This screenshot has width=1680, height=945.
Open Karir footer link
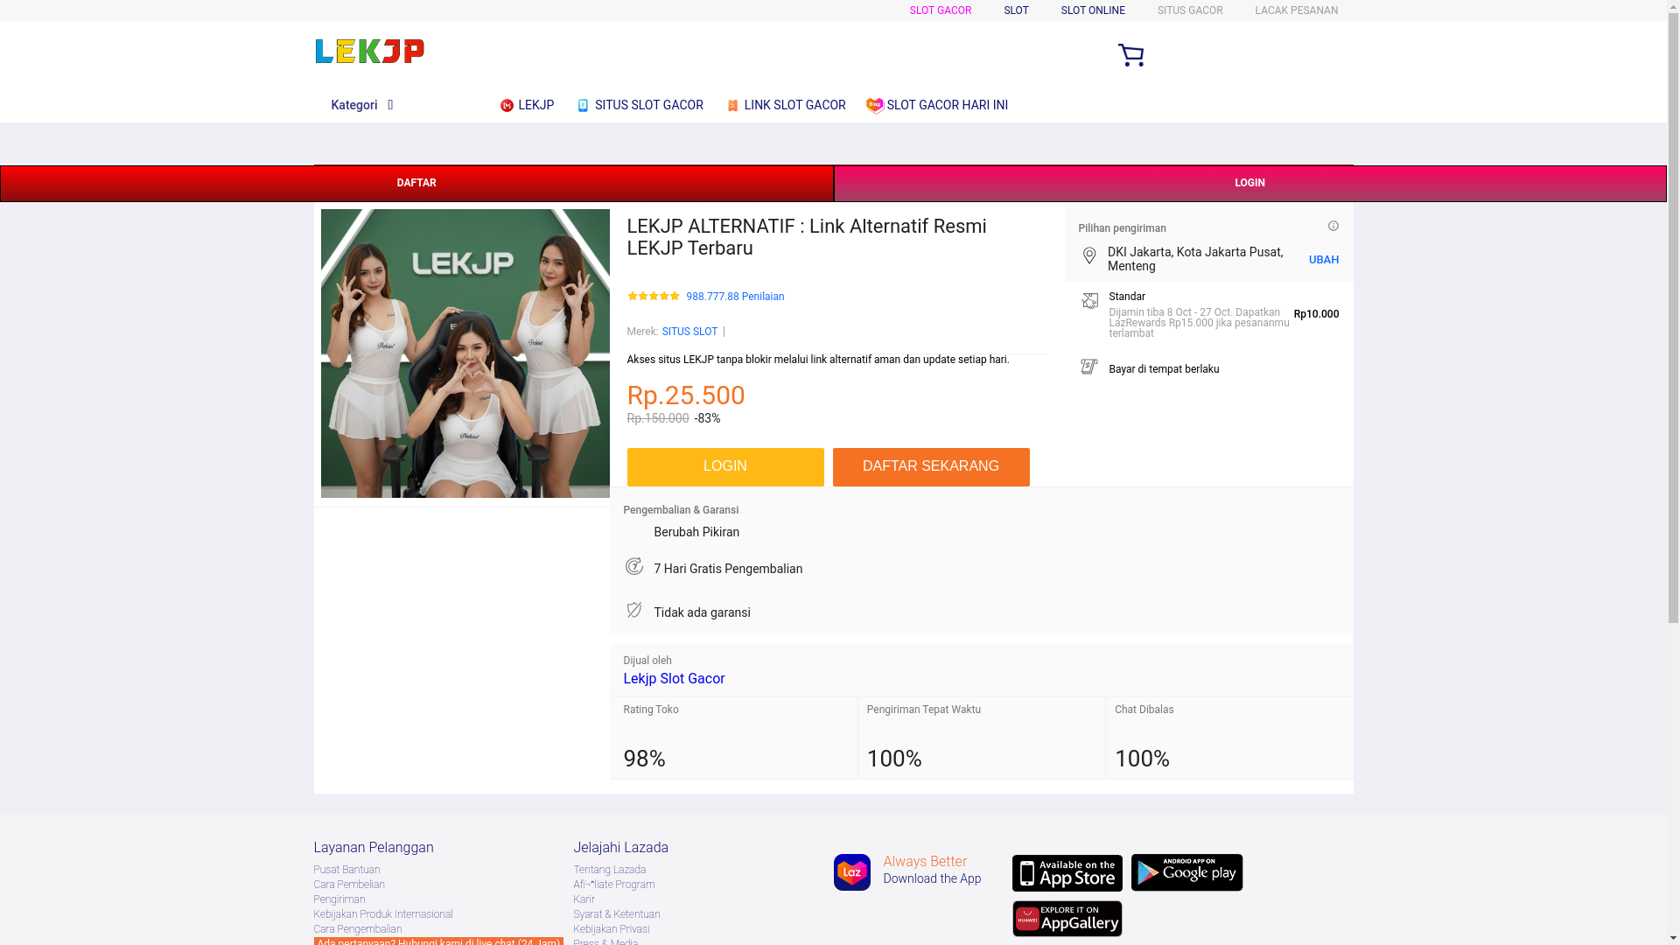click(x=584, y=899)
